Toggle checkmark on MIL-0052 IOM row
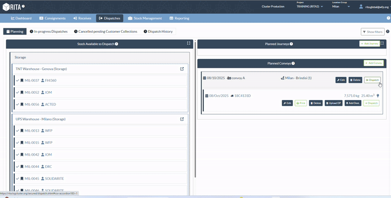Screen dimensions: 391x198 point(18,92)
